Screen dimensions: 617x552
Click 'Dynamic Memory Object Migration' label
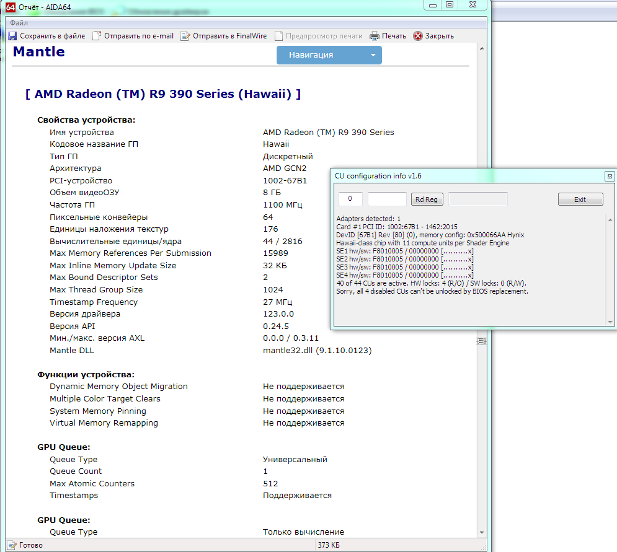click(118, 387)
